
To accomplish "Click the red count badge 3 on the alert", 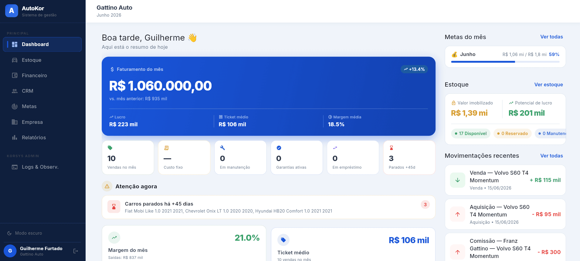I will pyautogui.click(x=425, y=205).
